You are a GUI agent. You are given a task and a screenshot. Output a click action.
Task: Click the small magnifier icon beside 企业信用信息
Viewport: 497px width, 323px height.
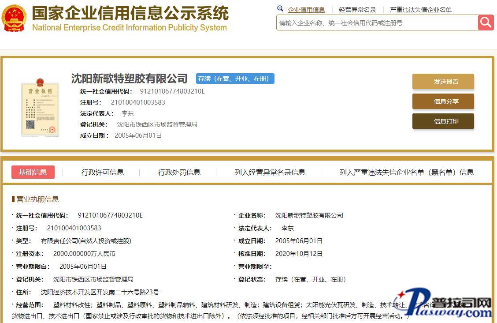click(x=280, y=9)
